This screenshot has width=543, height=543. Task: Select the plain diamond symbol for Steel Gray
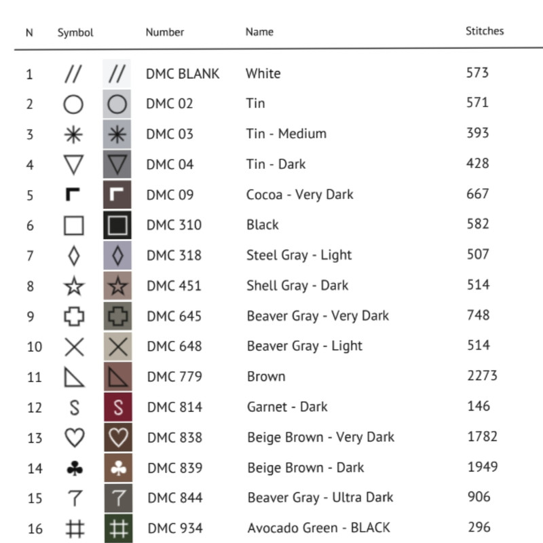tap(73, 256)
